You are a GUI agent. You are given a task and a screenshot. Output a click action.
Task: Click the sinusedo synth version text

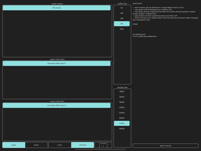(145, 35)
